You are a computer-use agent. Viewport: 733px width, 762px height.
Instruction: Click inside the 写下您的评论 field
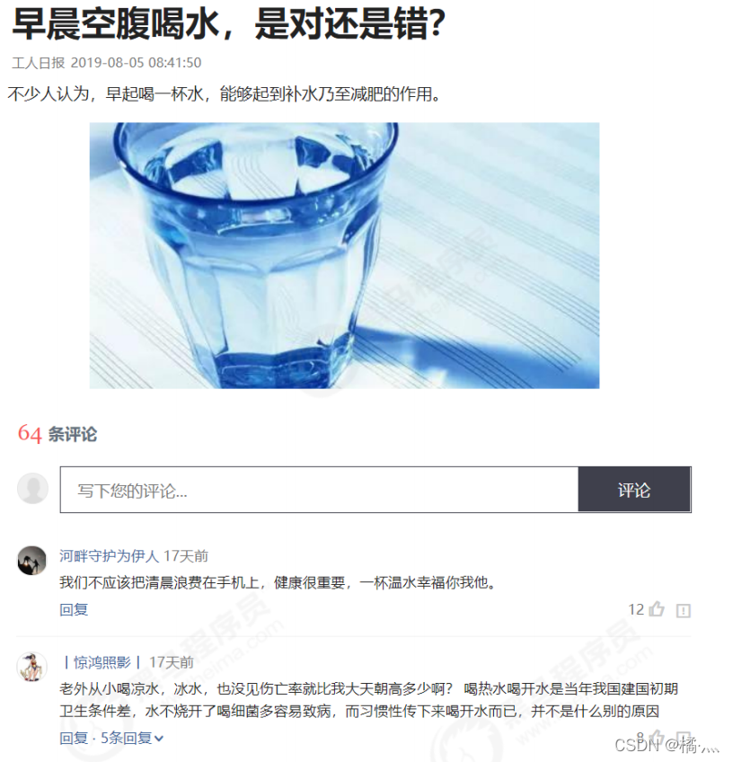pos(319,490)
